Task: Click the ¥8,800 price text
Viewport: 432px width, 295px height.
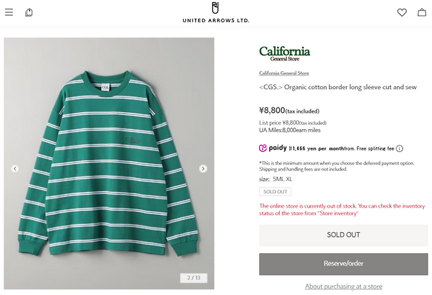Action: (x=272, y=110)
